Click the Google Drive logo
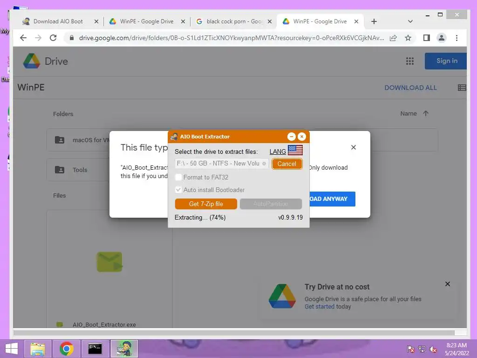The image size is (477, 358). tap(32, 61)
